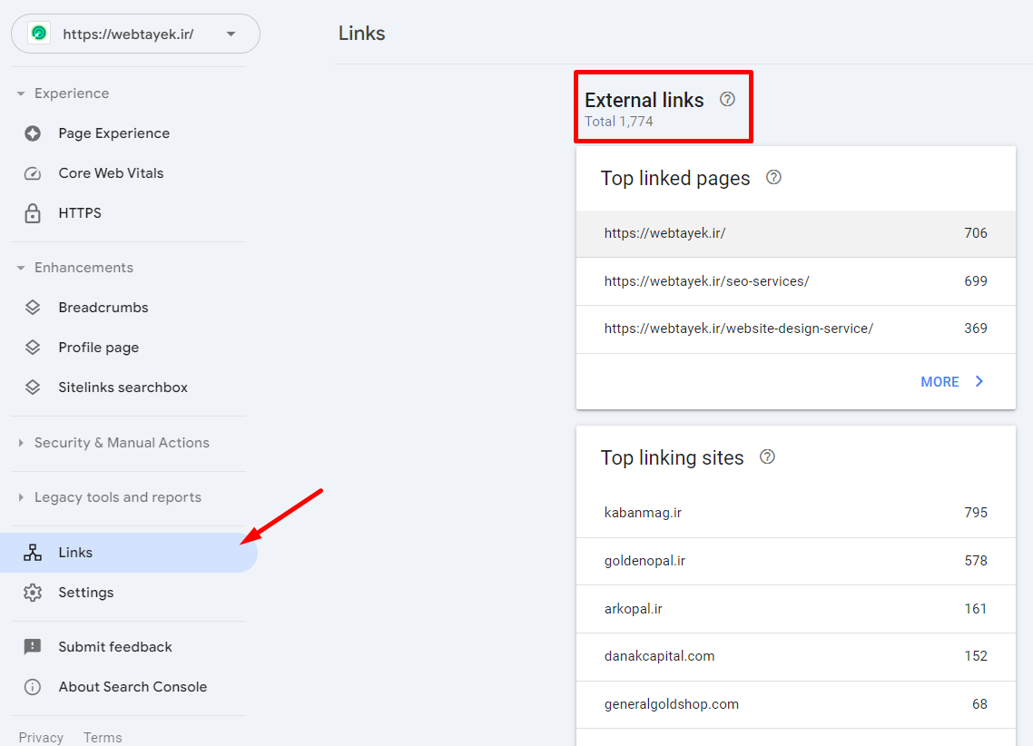The height and width of the screenshot is (746, 1033).
Task: Select the website-design-service linked page row
Action: pyautogui.click(x=796, y=329)
